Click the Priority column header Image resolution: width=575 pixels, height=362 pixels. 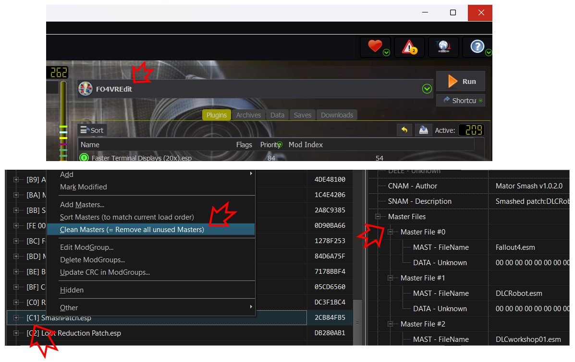tap(270, 144)
